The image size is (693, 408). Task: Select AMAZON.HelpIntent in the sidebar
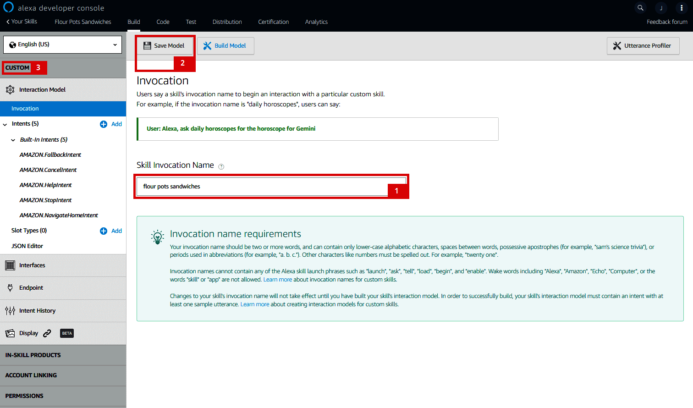(46, 185)
